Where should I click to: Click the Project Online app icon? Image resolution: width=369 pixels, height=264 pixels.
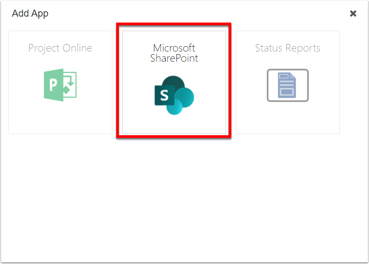(60, 85)
